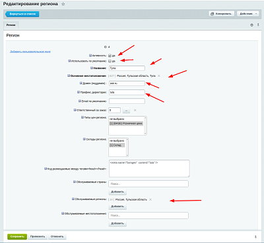Open the Регион tab
The image size is (264, 243).
click(x=11, y=25)
